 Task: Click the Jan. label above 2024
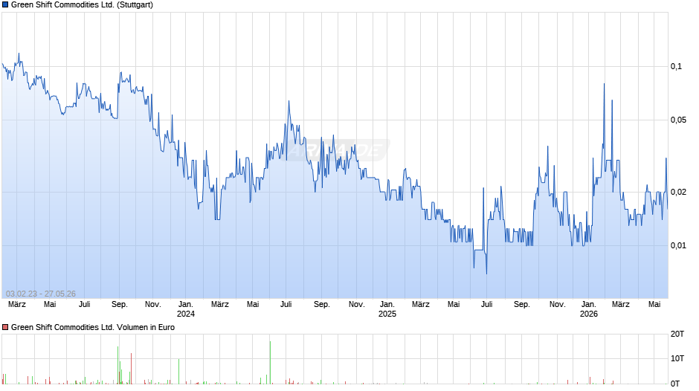(185, 305)
